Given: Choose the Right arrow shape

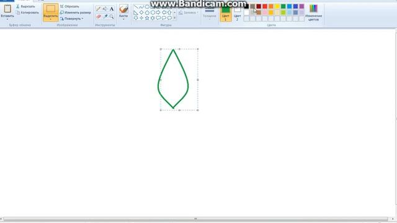Looking at the screenshot, I should click(158, 12).
